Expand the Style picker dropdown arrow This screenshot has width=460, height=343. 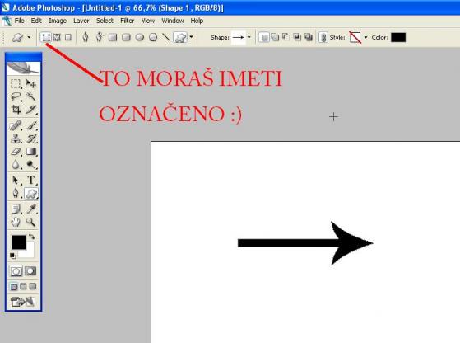(x=365, y=37)
